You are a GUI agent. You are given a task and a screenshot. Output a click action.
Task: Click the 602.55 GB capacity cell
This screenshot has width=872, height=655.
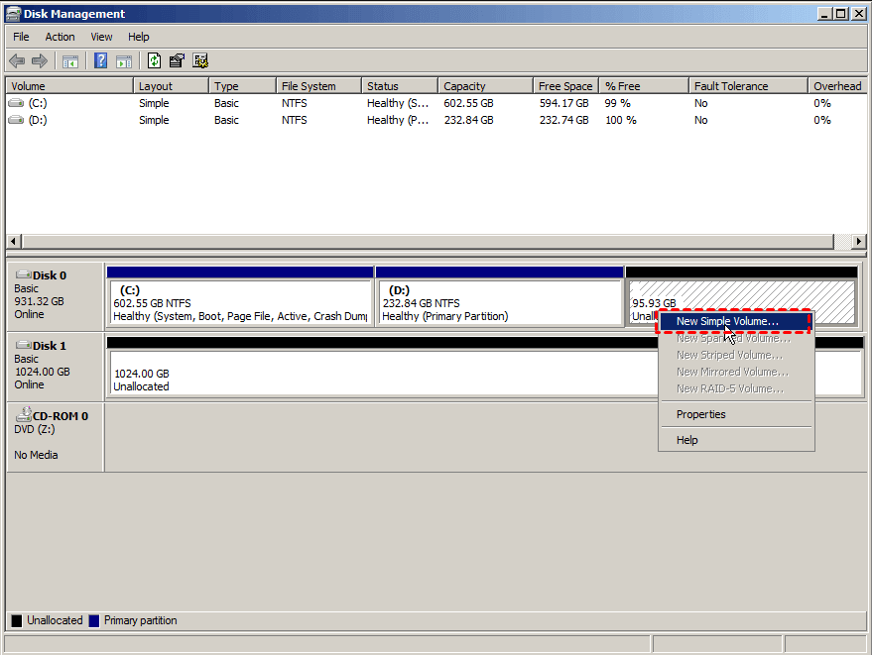click(469, 103)
